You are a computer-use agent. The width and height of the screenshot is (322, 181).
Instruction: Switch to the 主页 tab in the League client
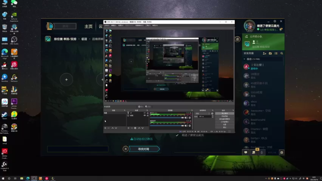pyautogui.click(x=89, y=27)
